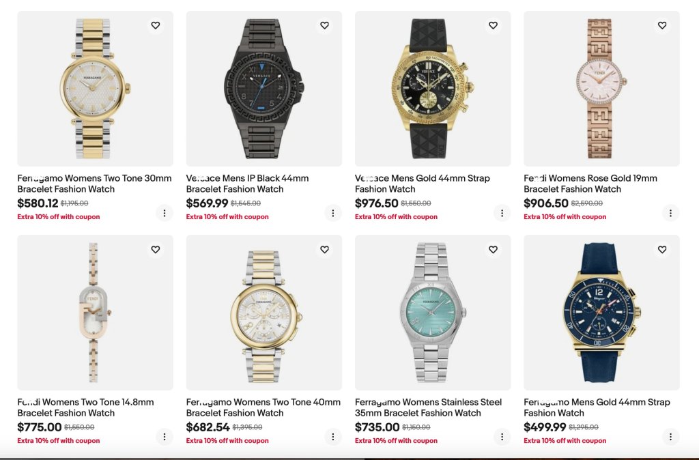
Task: Show options menu for Ferragamo 40mm watch
Action: pos(333,437)
